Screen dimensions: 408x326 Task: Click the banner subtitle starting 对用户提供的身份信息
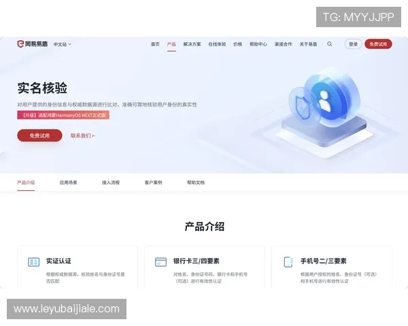107,105
